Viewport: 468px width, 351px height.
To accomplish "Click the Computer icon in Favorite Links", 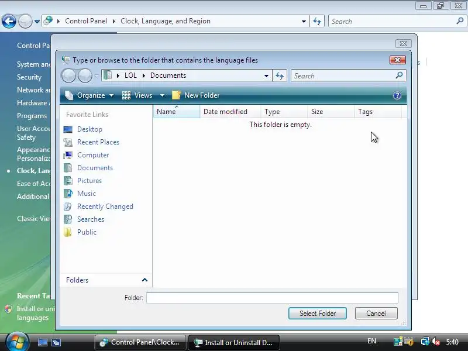I will (68, 155).
